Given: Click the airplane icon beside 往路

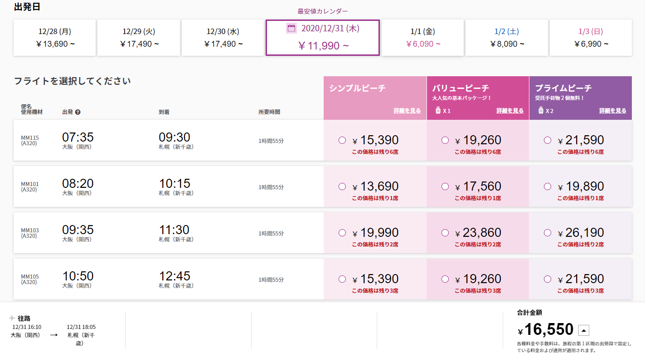Looking at the screenshot, I should tap(12, 318).
